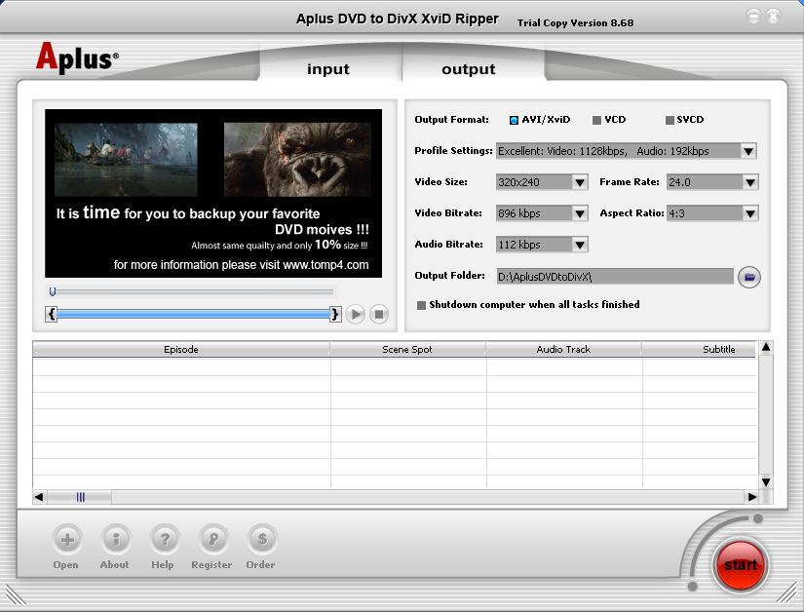
Task: Select AVI/XviD output format
Action: coord(514,120)
